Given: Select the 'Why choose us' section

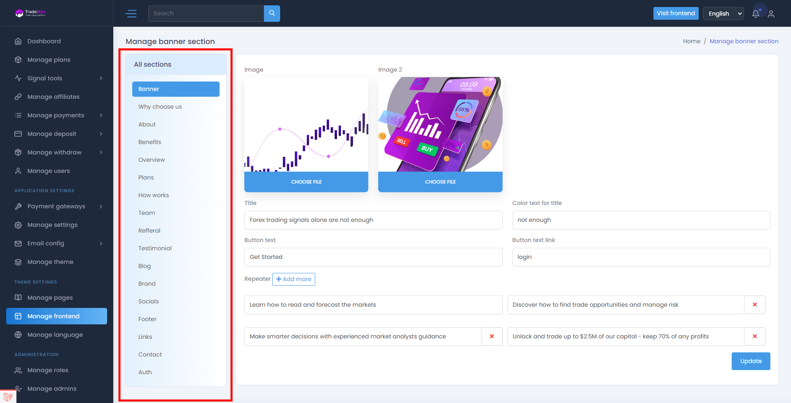Looking at the screenshot, I should tap(160, 107).
